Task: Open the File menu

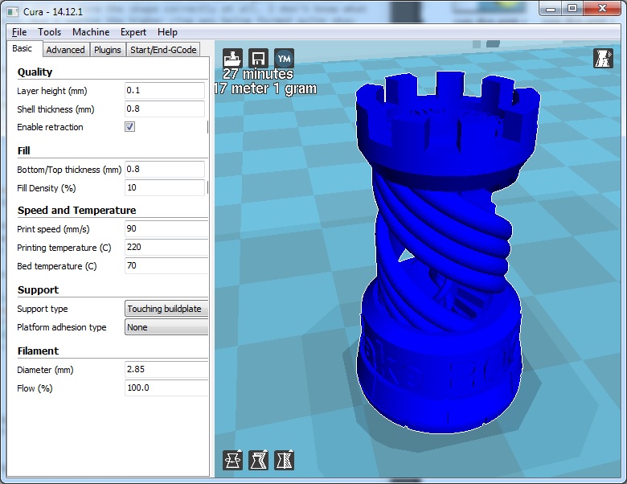Action: pos(19,32)
